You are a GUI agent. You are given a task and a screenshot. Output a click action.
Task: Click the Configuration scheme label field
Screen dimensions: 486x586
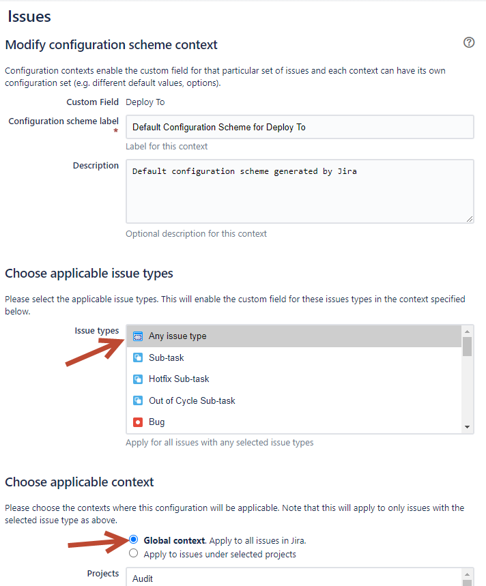point(300,127)
